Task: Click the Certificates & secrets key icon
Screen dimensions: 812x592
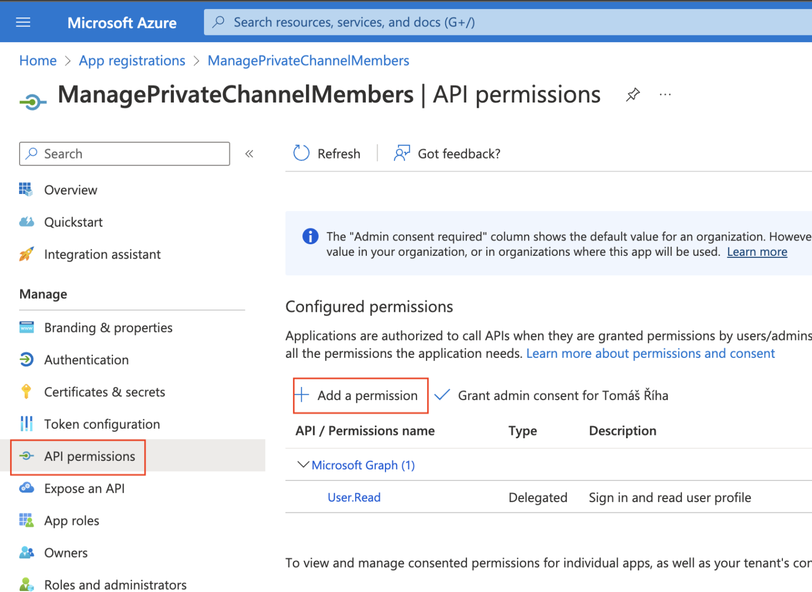Action: click(26, 392)
